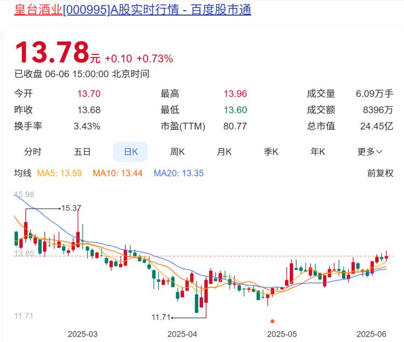Click the MA10: 13.44 indicator label
The image size is (404, 342).
click(117, 173)
